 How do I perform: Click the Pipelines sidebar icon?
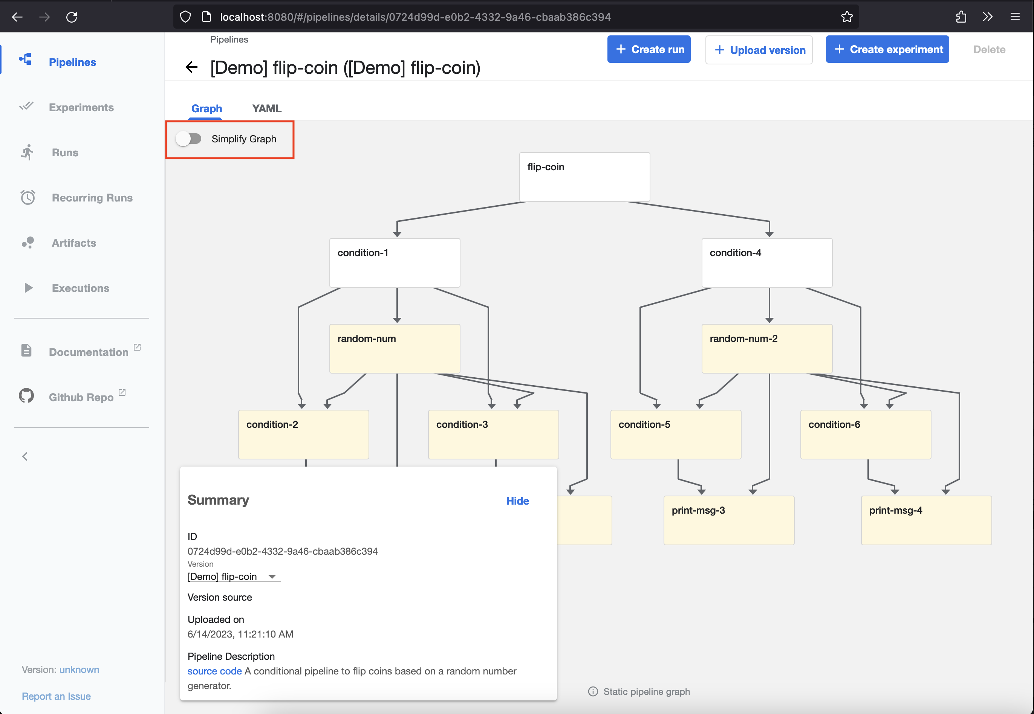click(26, 59)
